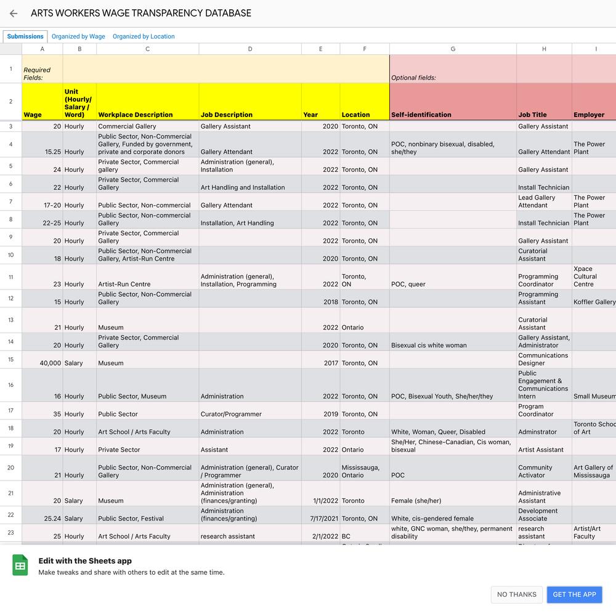Click the Employer header cell
The image size is (616, 616).
(594, 102)
